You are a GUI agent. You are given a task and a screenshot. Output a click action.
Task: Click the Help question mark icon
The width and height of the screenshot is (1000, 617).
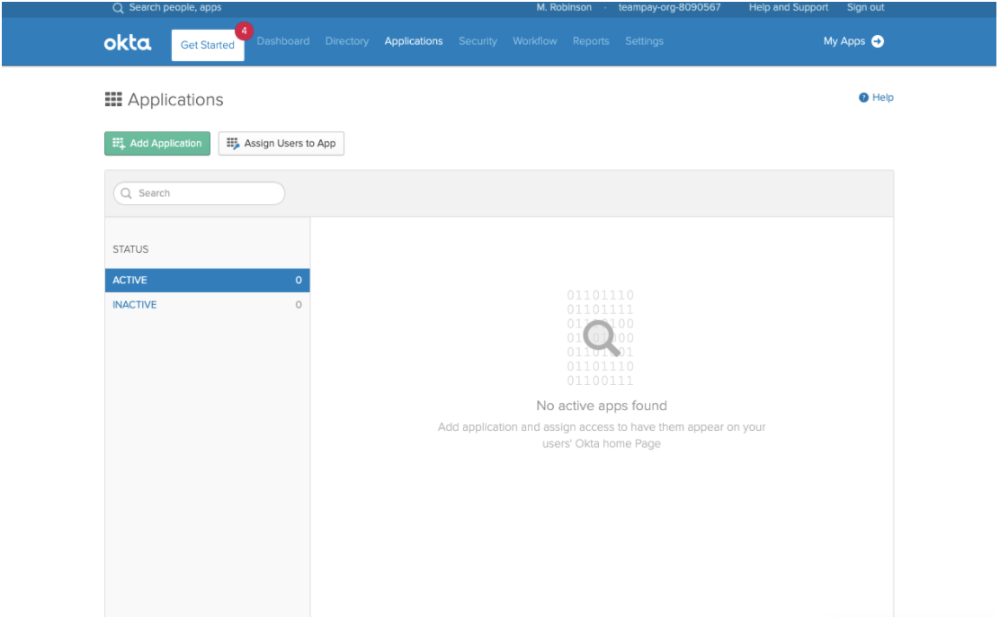pyautogui.click(x=863, y=98)
